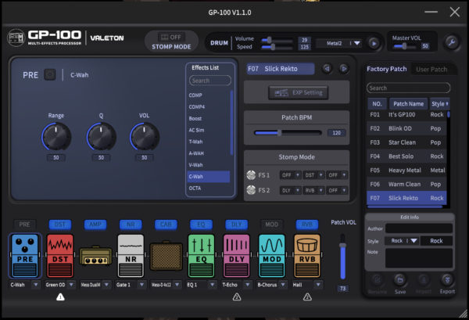Click the FS 2 footswitch icon

(251, 190)
